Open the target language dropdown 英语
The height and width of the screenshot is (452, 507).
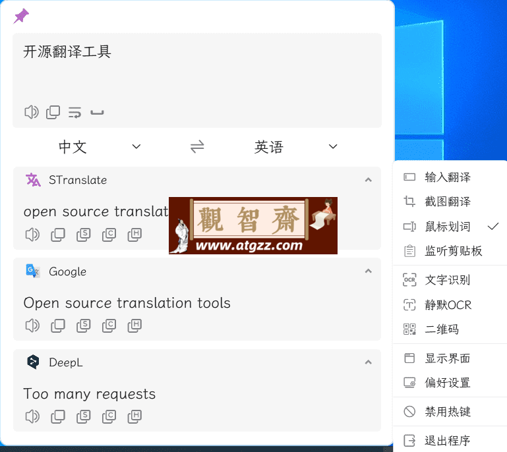(296, 147)
